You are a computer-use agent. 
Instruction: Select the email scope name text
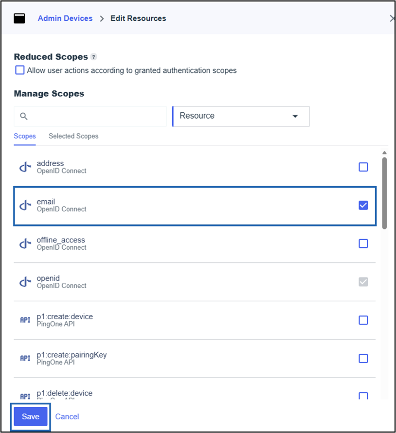click(46, 202)
